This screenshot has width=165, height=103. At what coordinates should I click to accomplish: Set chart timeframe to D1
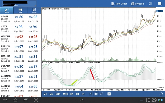coord(83,94)
